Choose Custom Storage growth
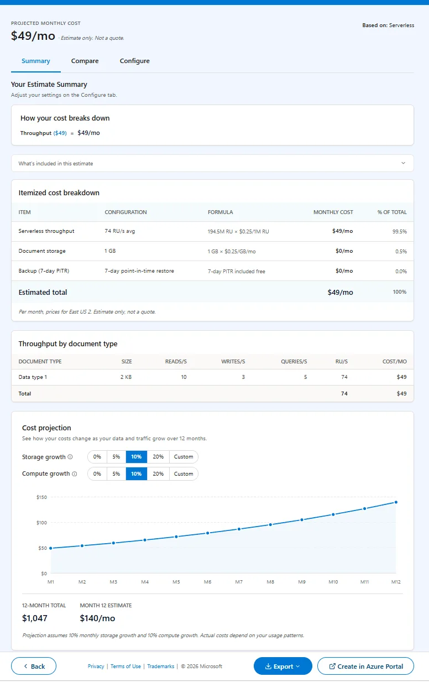 pos(184,457)
